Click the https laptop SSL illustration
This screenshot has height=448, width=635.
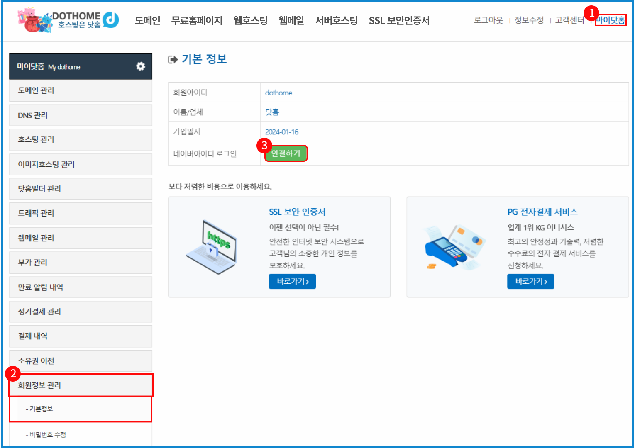212,247
